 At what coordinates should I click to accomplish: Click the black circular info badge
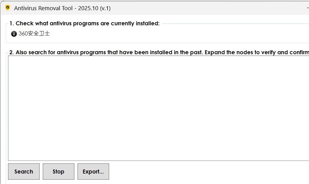click(14, 34)
